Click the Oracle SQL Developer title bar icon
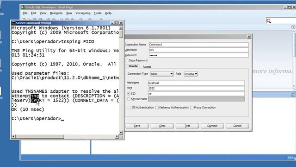The width and height of the screenshot is (296, 167). (x=23, y=7)
